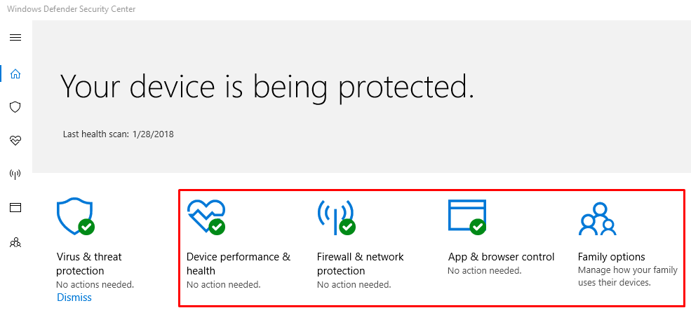
Task: Open Firewall & network protection antenna in sidebar
Action: (x=15, y=174)
